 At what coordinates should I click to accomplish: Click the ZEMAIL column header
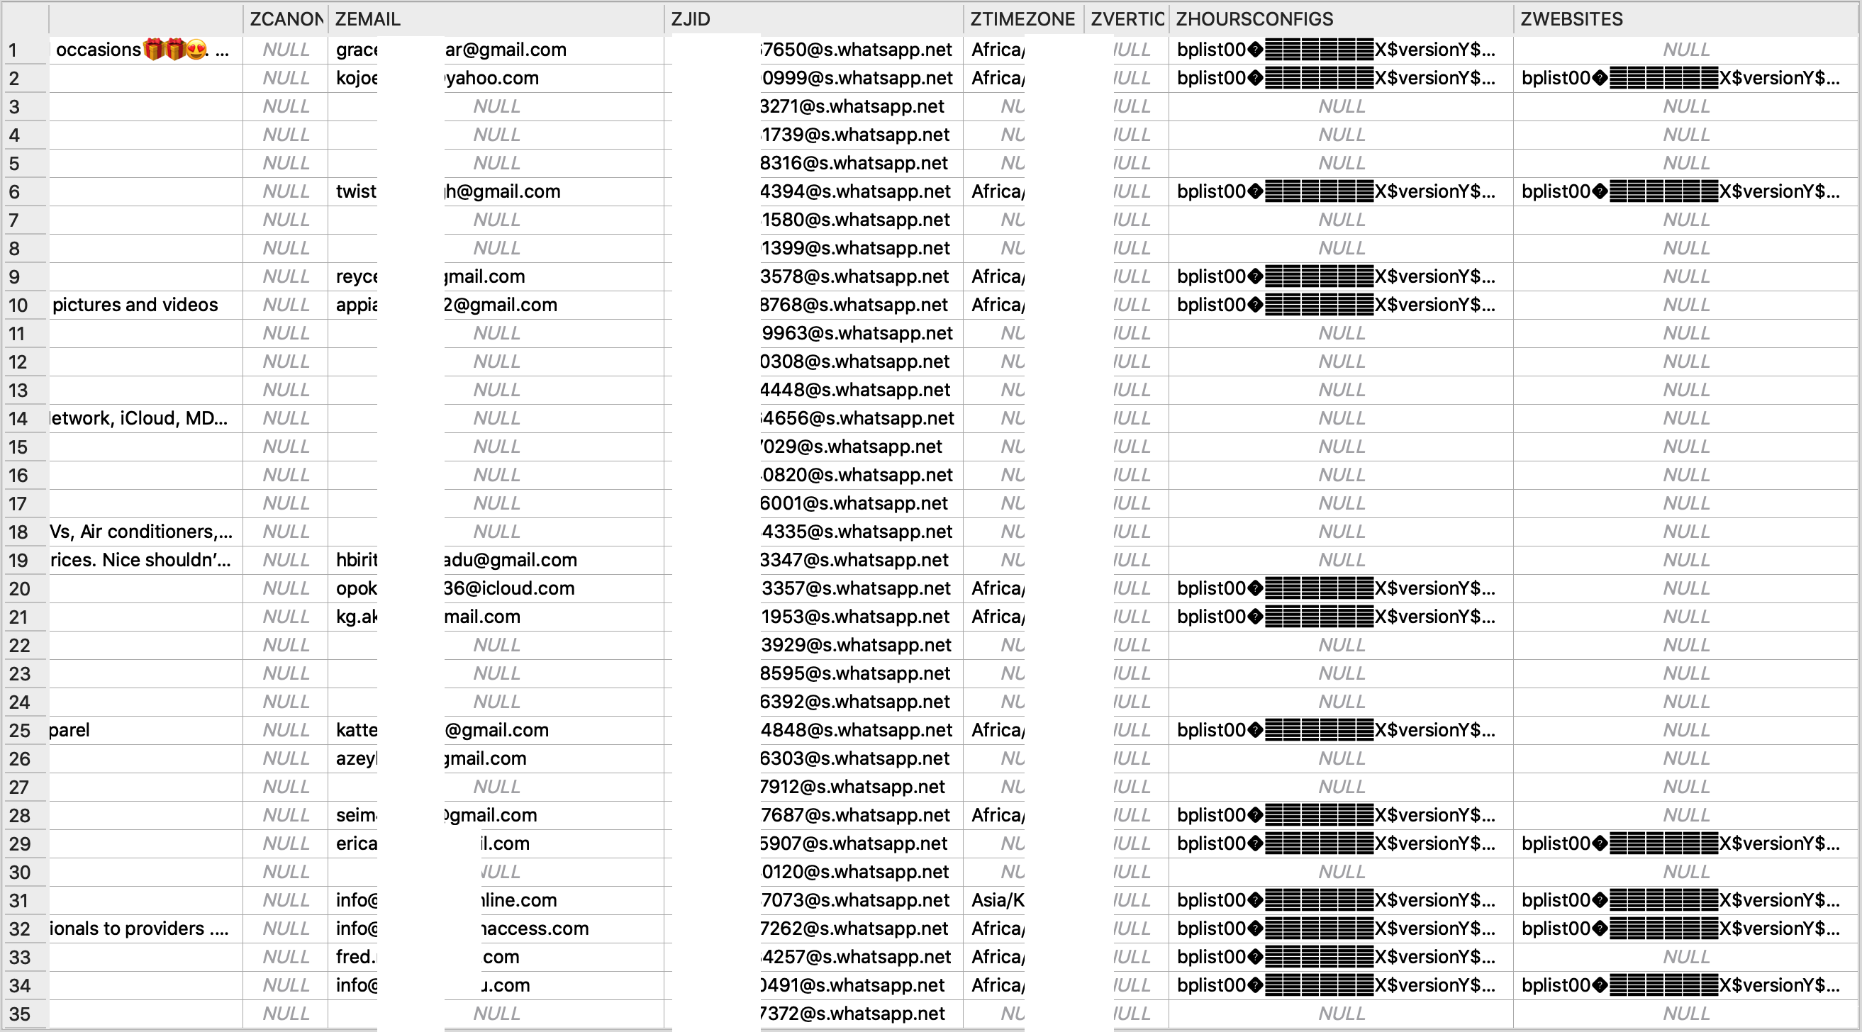tap(496, 14)
